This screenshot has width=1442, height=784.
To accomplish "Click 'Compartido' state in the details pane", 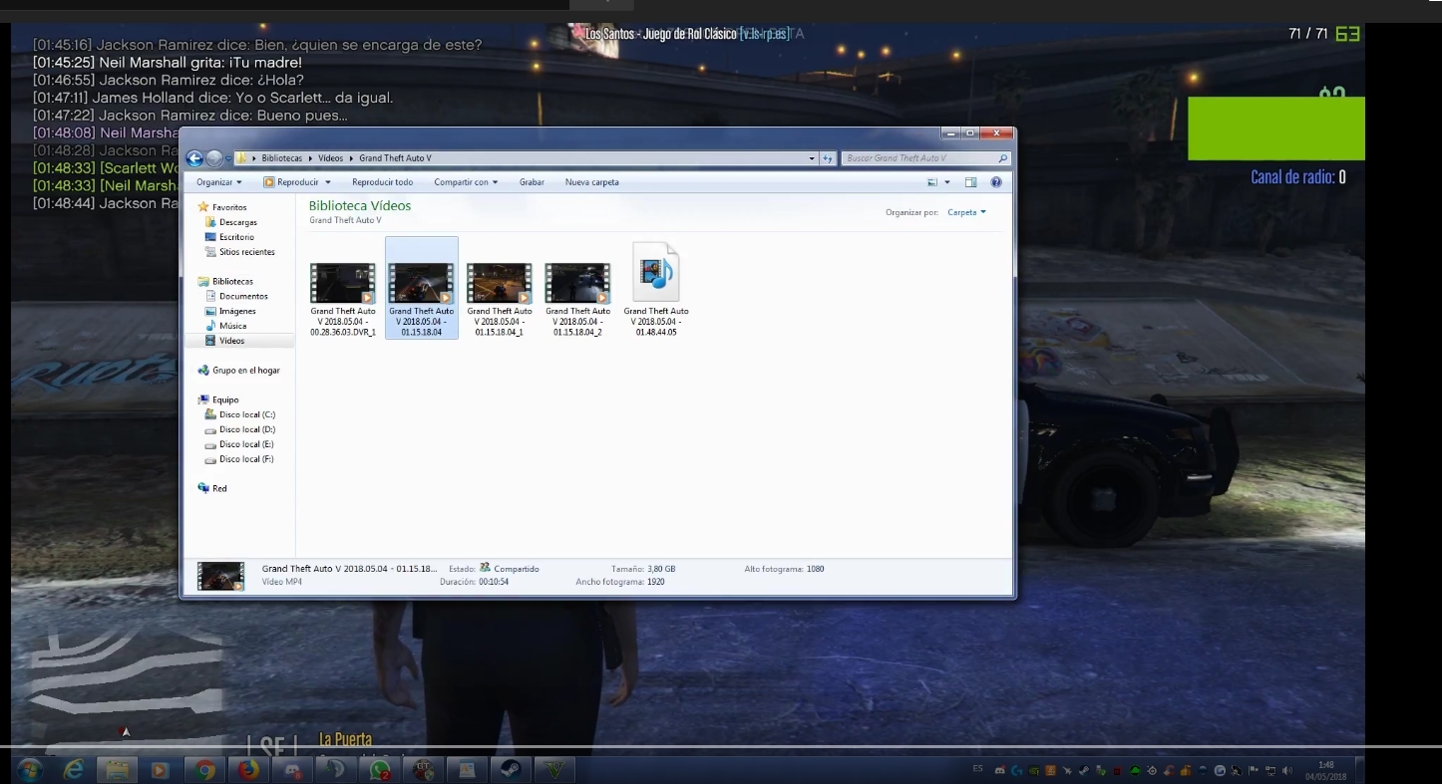I will click(x=516, y=569).
